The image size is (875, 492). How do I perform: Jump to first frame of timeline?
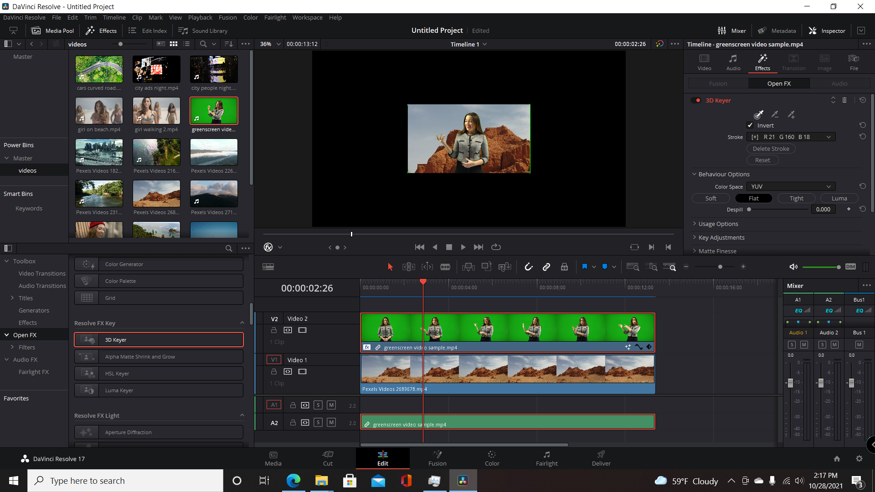coord(420,247)
